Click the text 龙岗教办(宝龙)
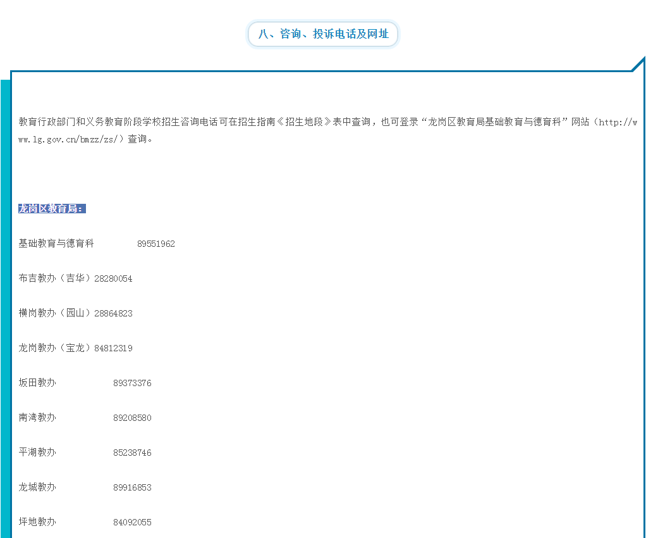Image resolution: width=646 pixels, height=538 pixels. coord(54,348)
